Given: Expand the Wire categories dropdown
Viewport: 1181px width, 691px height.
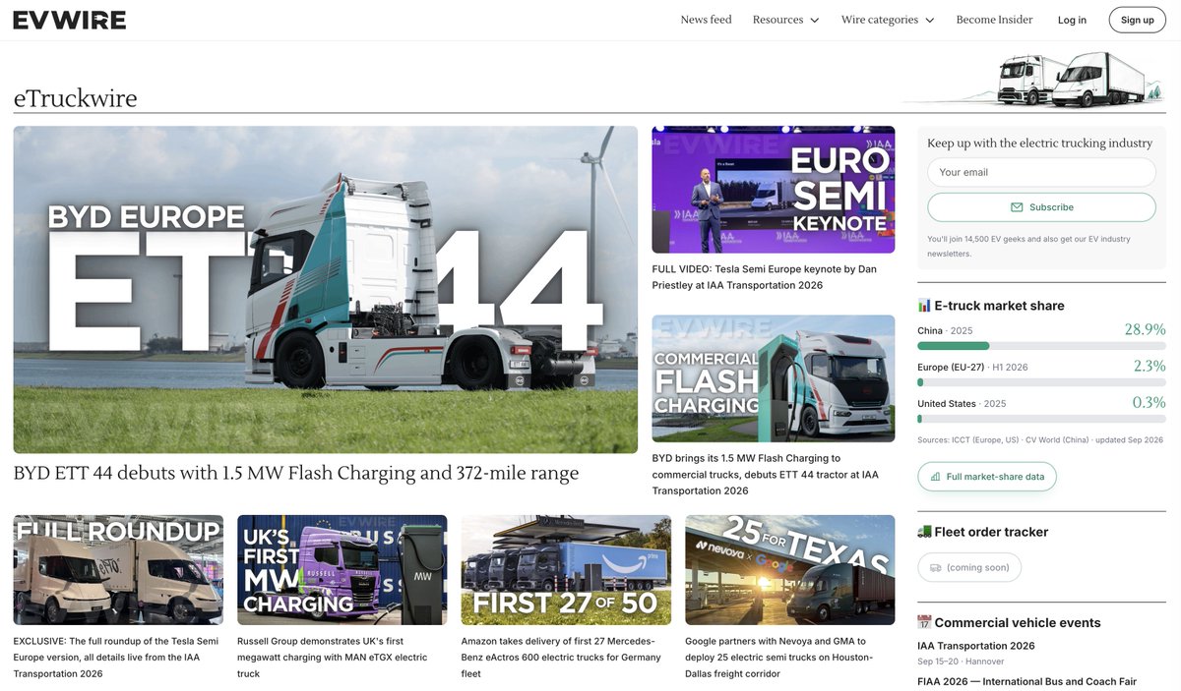Looking at the screenshot, I should pos(888,20).
